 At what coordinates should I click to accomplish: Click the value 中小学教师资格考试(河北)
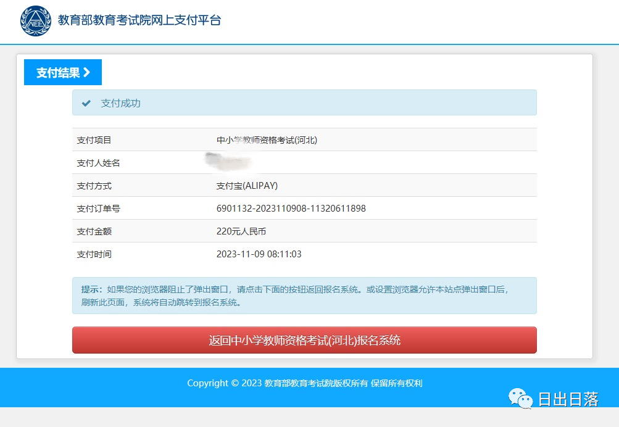pyautogui.click(x=267, y=140)
